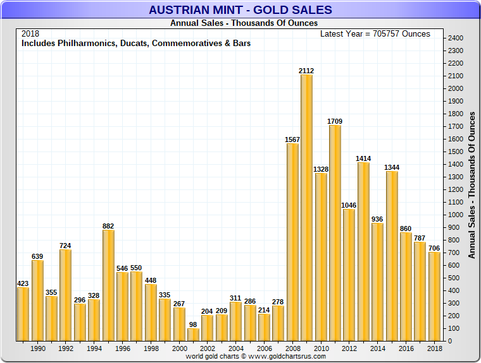Click the bar value label 936

coord(377,219)
